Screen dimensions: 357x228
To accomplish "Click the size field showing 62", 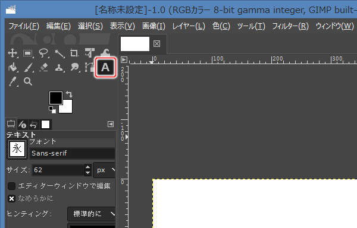I will pyautogui.click(x=58, y=170).
